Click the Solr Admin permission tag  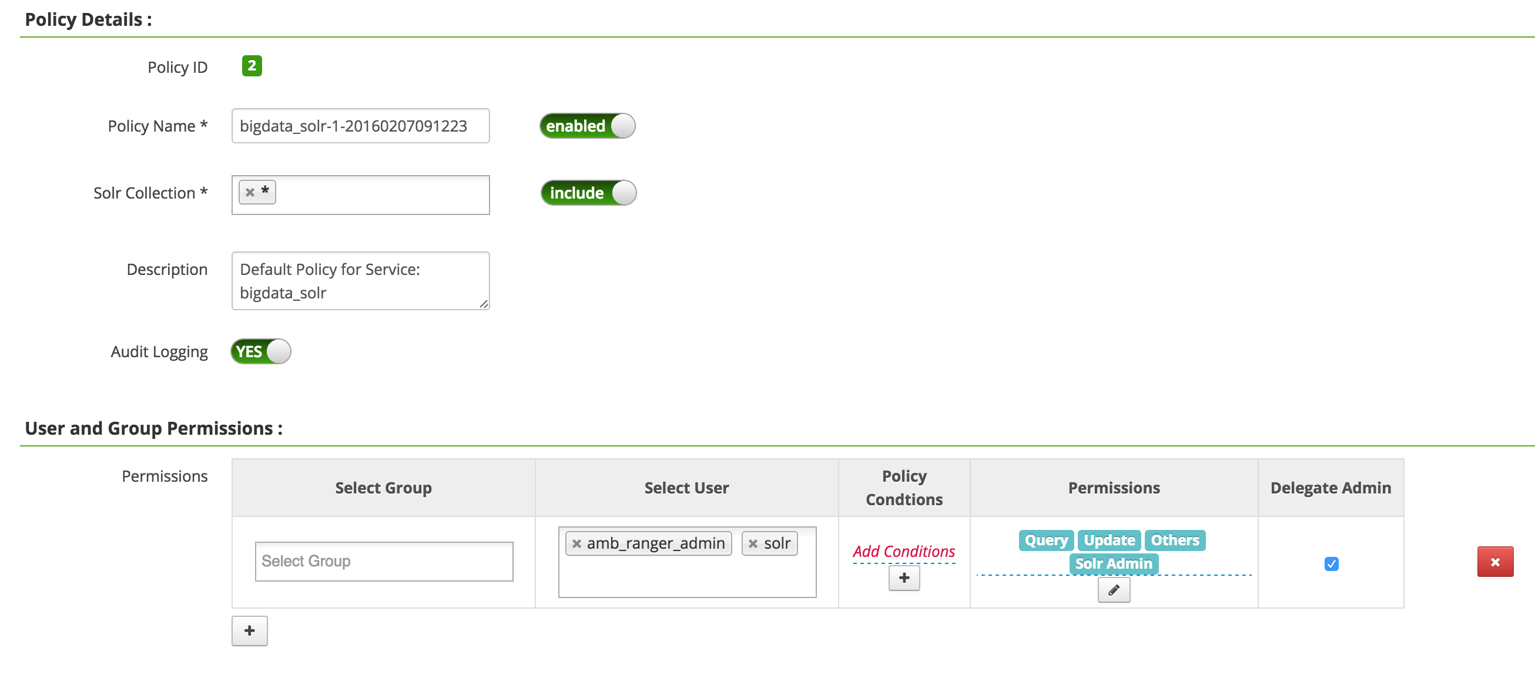(x=1113, y=563)
